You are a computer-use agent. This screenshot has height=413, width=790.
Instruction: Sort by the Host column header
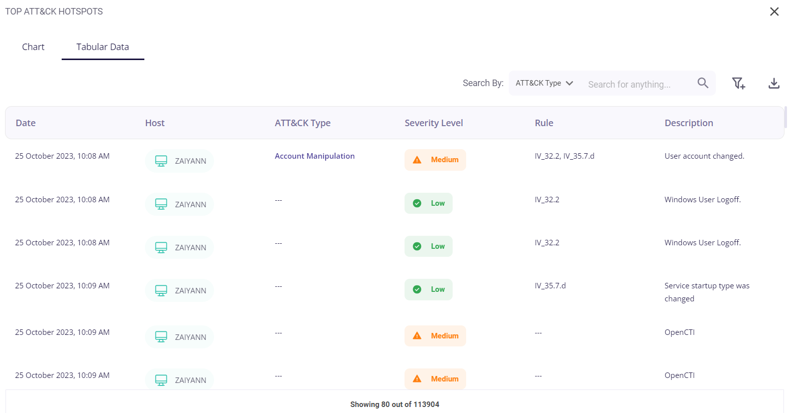155,123
